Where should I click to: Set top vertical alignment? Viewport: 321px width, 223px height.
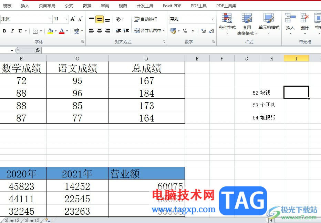92,19
